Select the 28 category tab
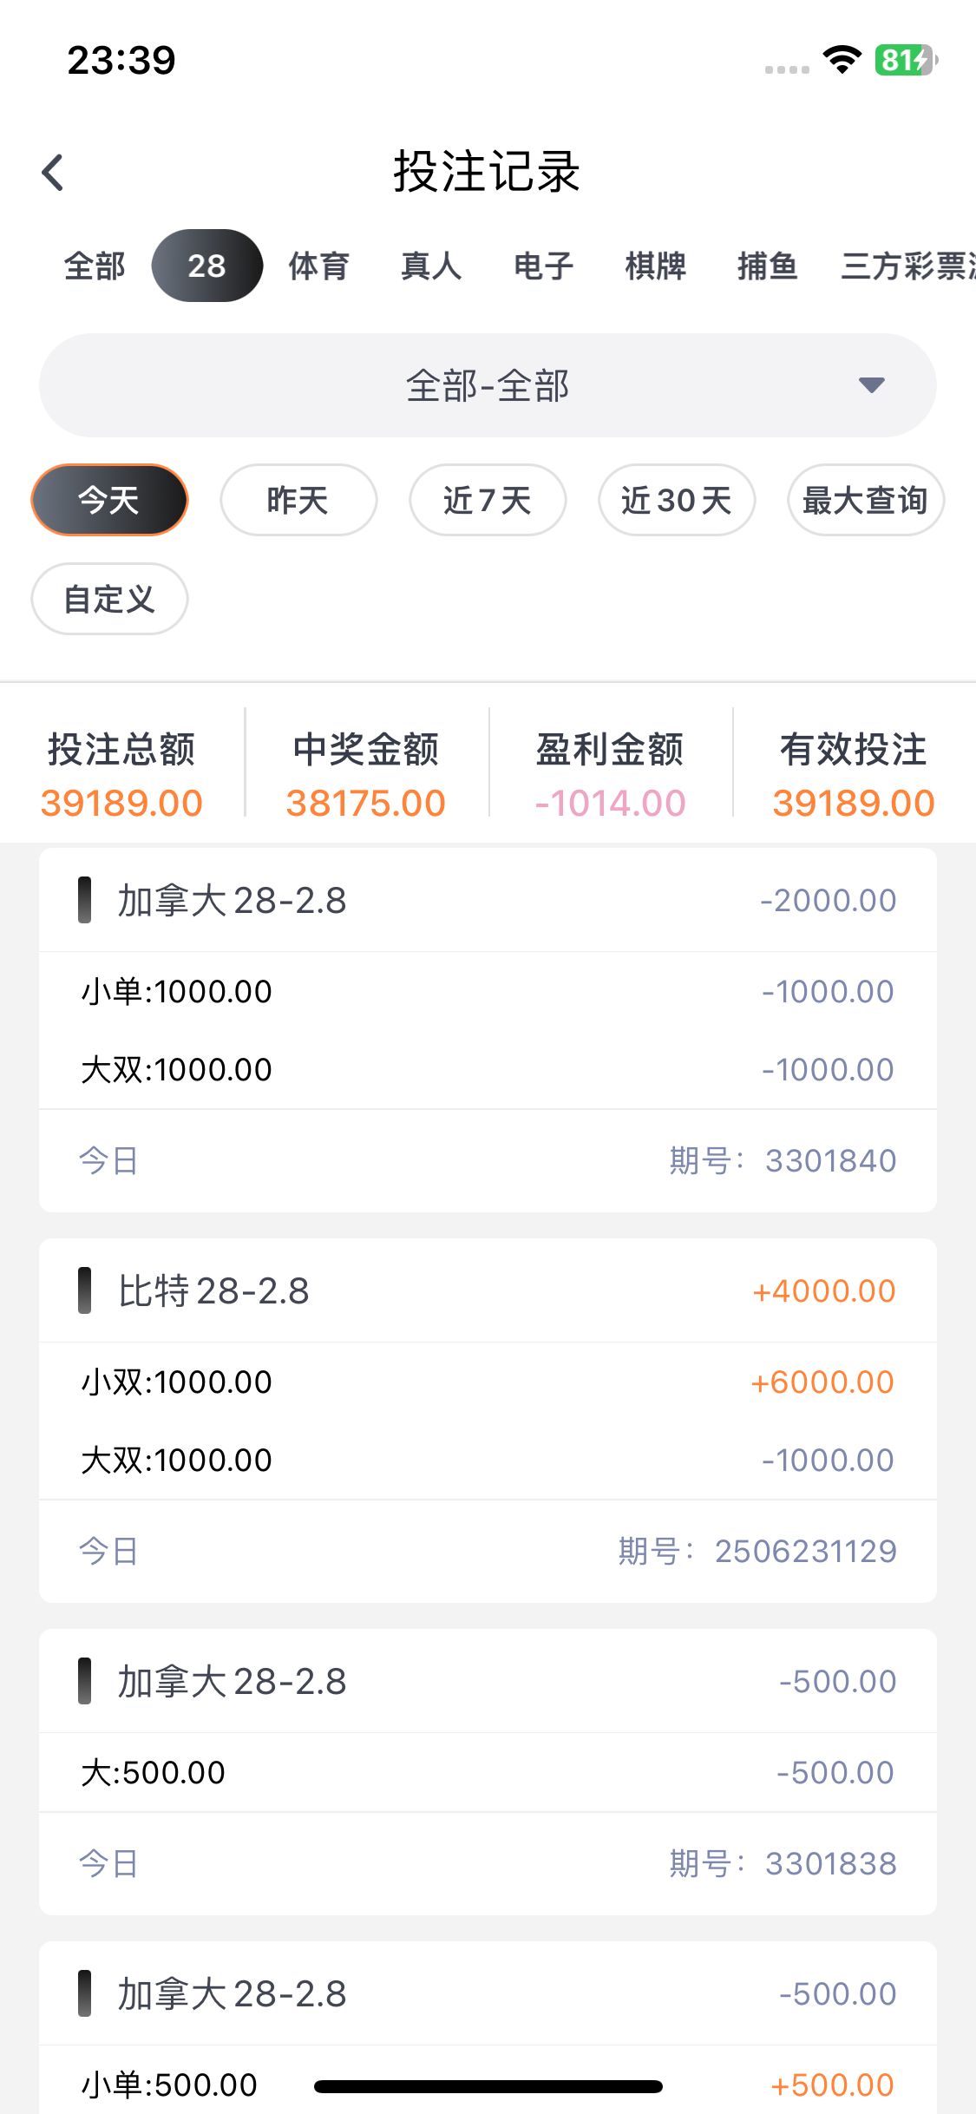 click(206, 266)
